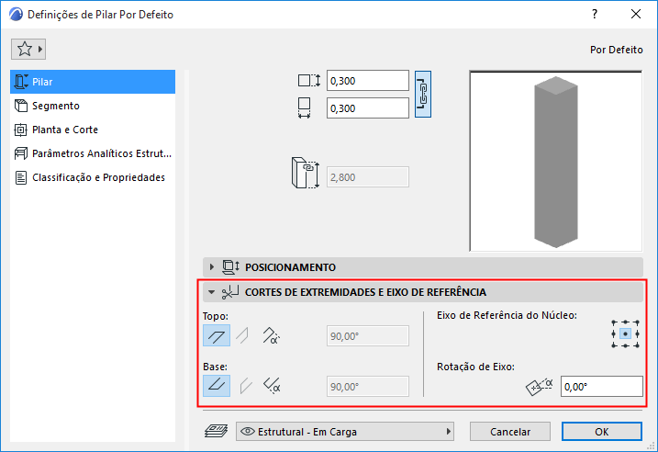The image size is (658, 452).
Task: Toggle the width-depth chain link icon
Action: pos(422,94)
